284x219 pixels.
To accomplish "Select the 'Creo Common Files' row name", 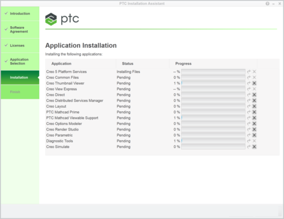I will pos(62,77).
